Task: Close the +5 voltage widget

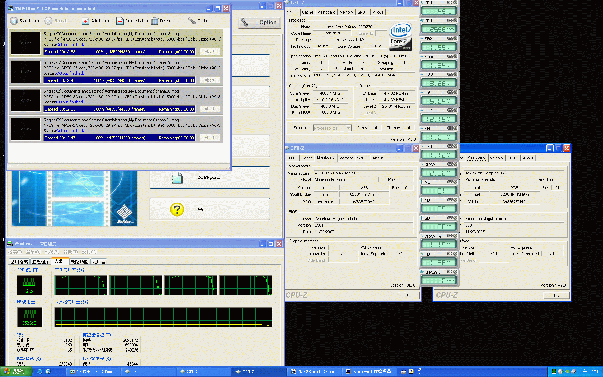Action: (x=455, y=92)
